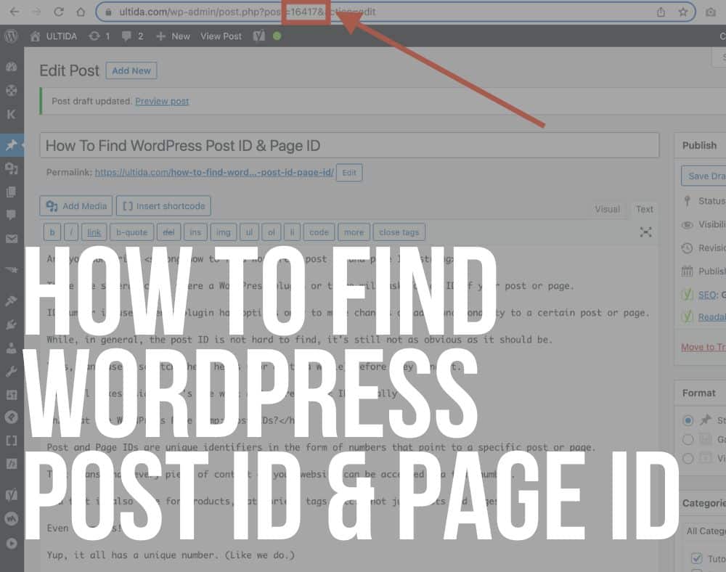Select the Video post format radio button
Viewport: 726px width, 572px height.
(687, 458)
